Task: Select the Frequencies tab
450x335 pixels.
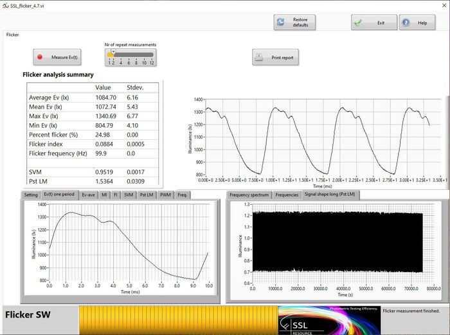Action: [x=286, y=194]
